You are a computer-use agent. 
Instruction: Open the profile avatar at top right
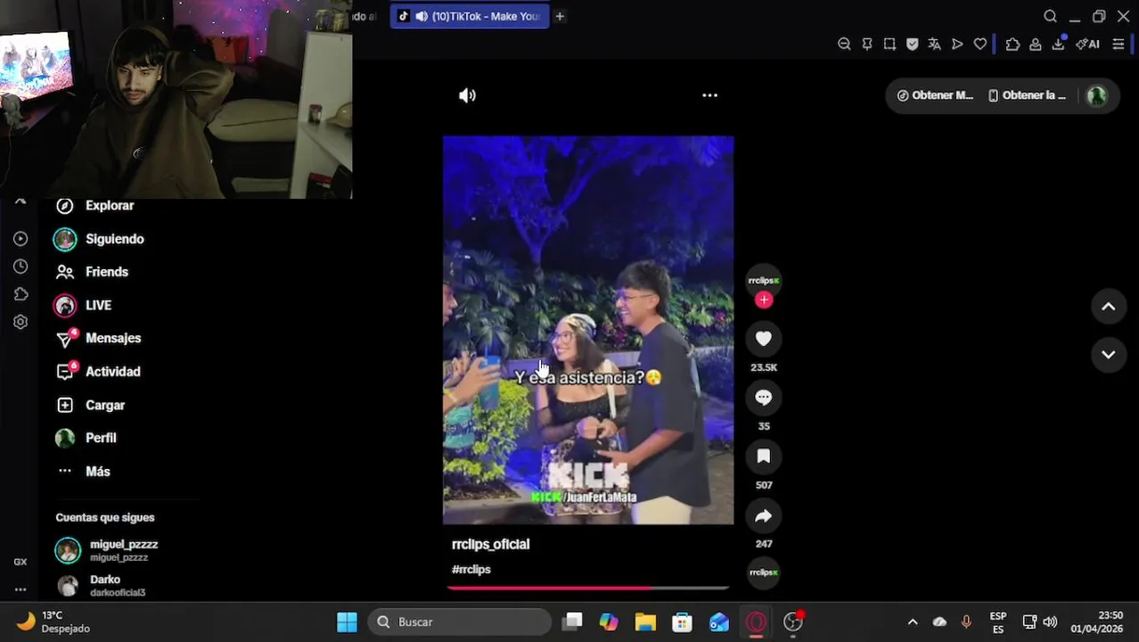pos(1096,95)
